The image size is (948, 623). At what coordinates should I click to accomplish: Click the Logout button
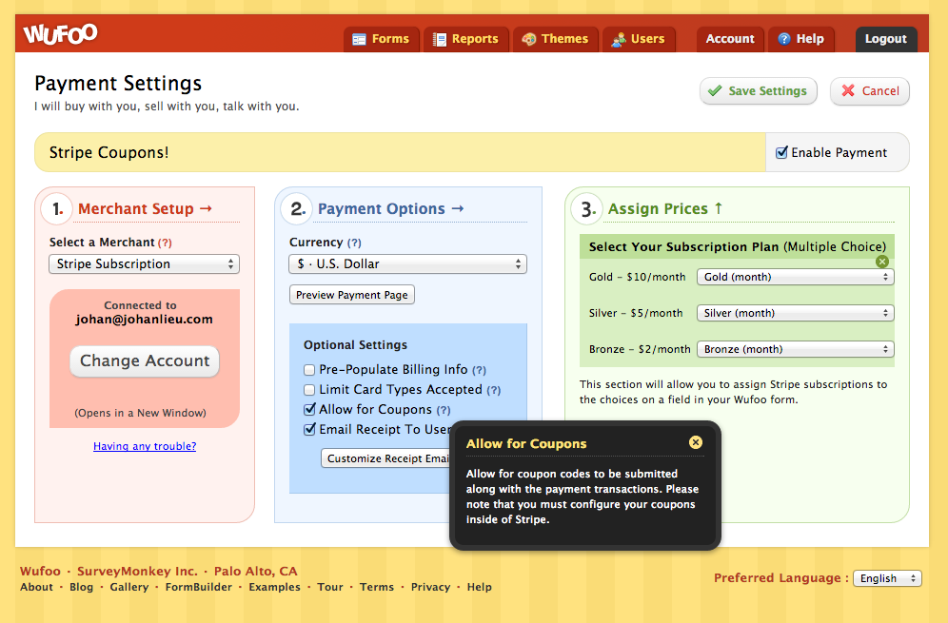click(886, 39)
